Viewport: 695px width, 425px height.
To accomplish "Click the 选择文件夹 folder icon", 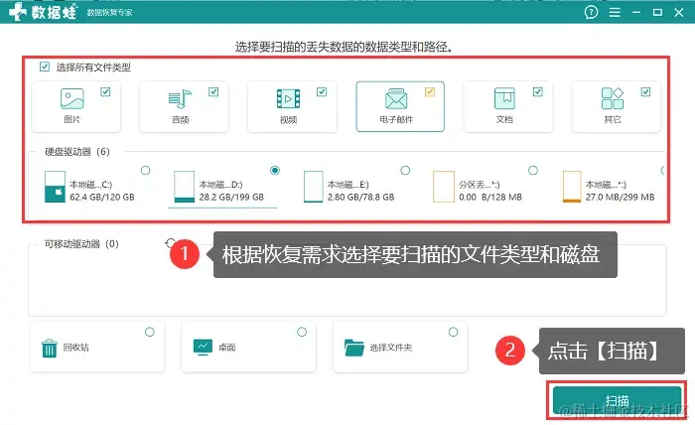I will [354, 348].
